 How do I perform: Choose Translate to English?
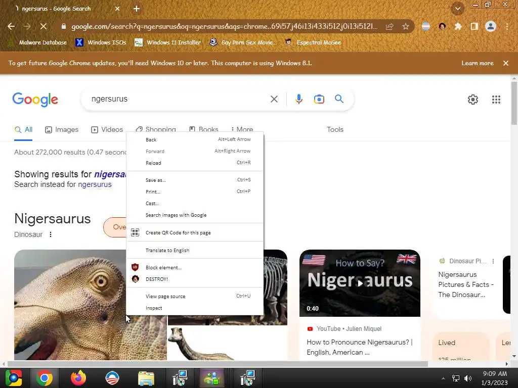point(195,250)
